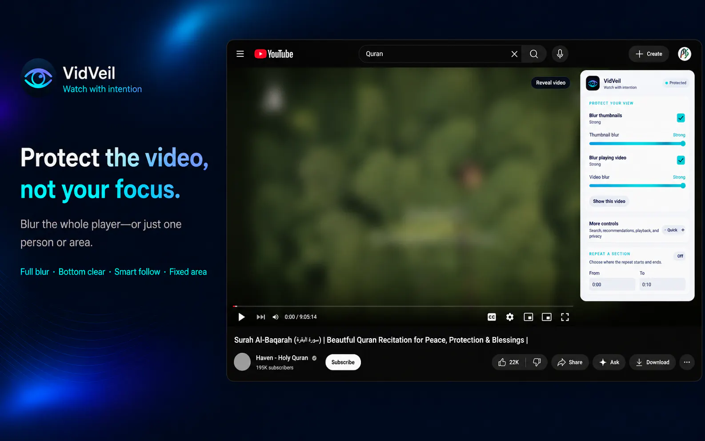Viewport: 705px width, 441px height.
Task: Click the Full blur text
Action: tap(35, 272)
